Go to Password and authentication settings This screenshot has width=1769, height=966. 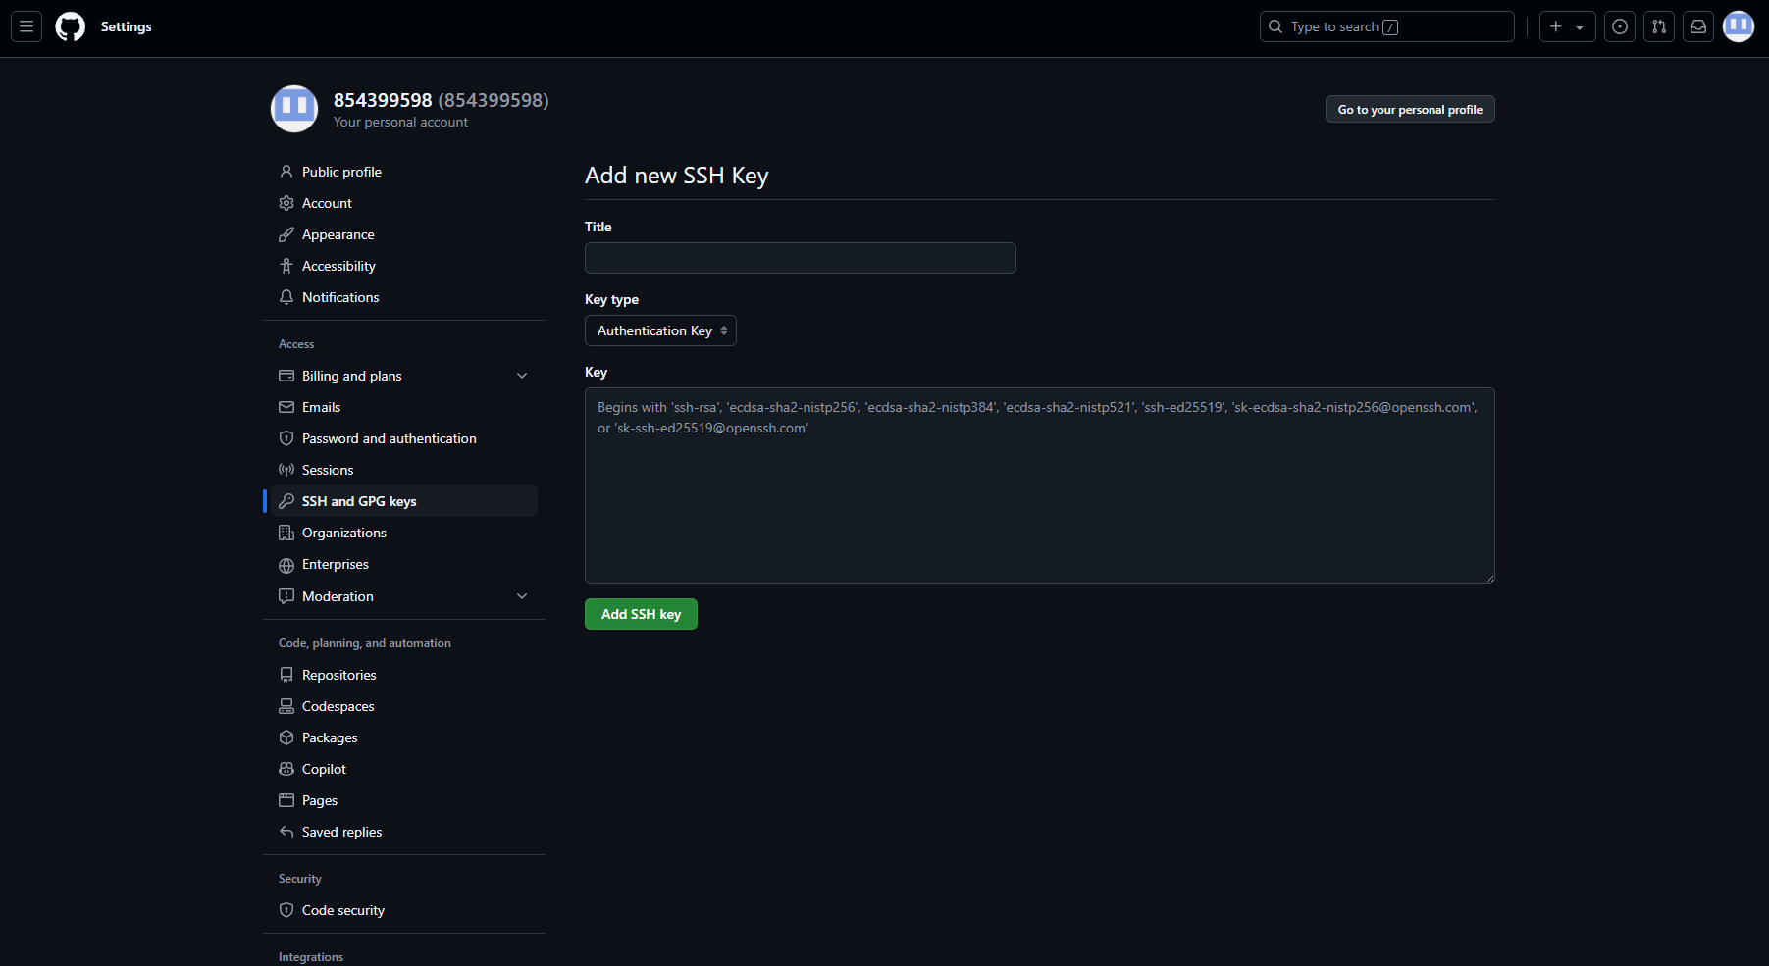389,438
